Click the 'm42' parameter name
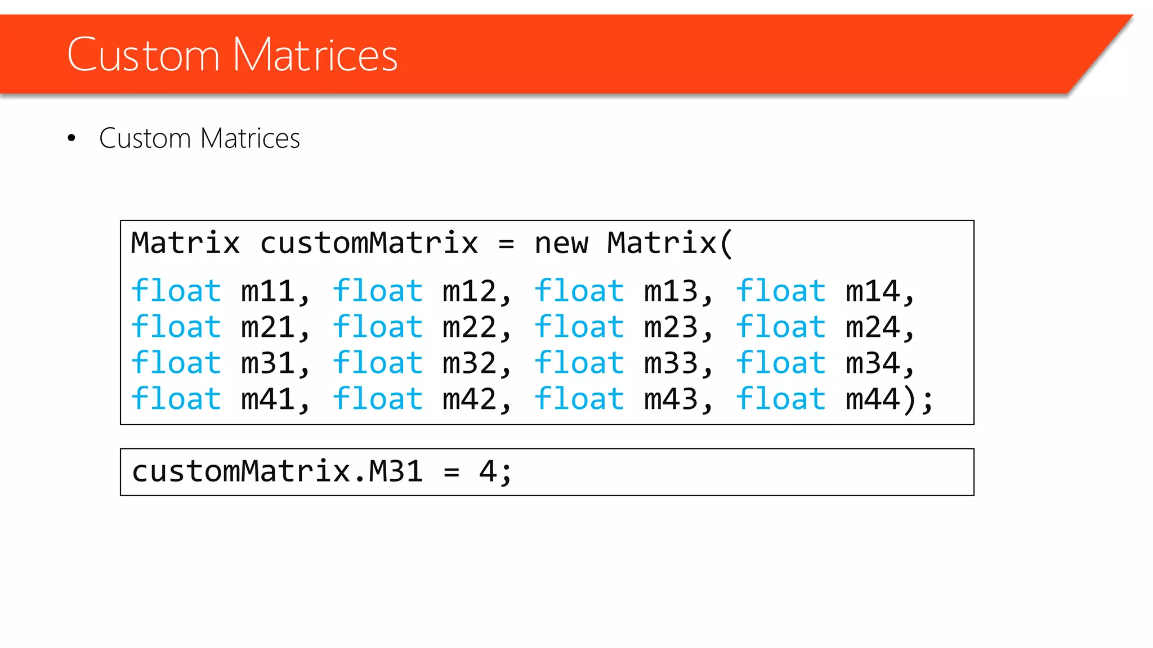Image resolution: width=1153 pixels, height=648 pixels. 470,399
